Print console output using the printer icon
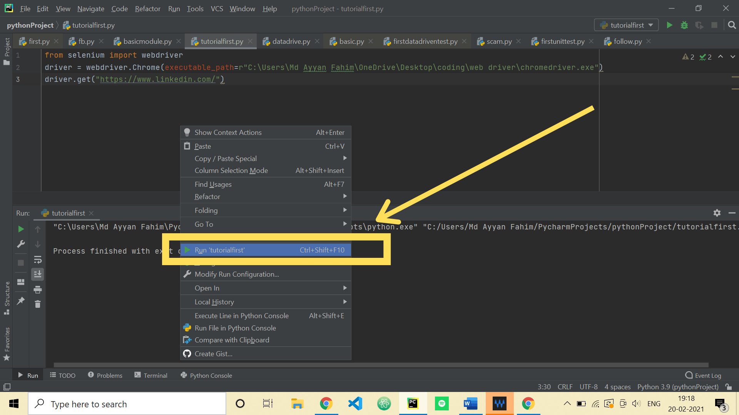739x415 pixels. pyautogui.click(x=37, y=290)
